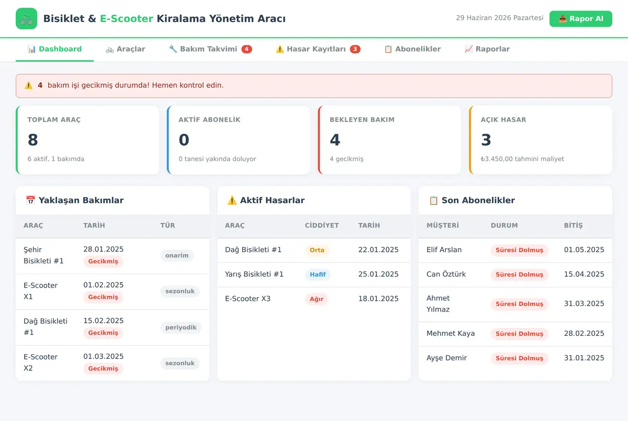The height and width of the screenshot is (421, 628).
Task: Click the warning icon beside Aktif Hasarlar
Action: tap(232, 200)
